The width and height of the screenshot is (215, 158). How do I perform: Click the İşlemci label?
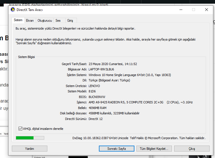tap(82, 102)
